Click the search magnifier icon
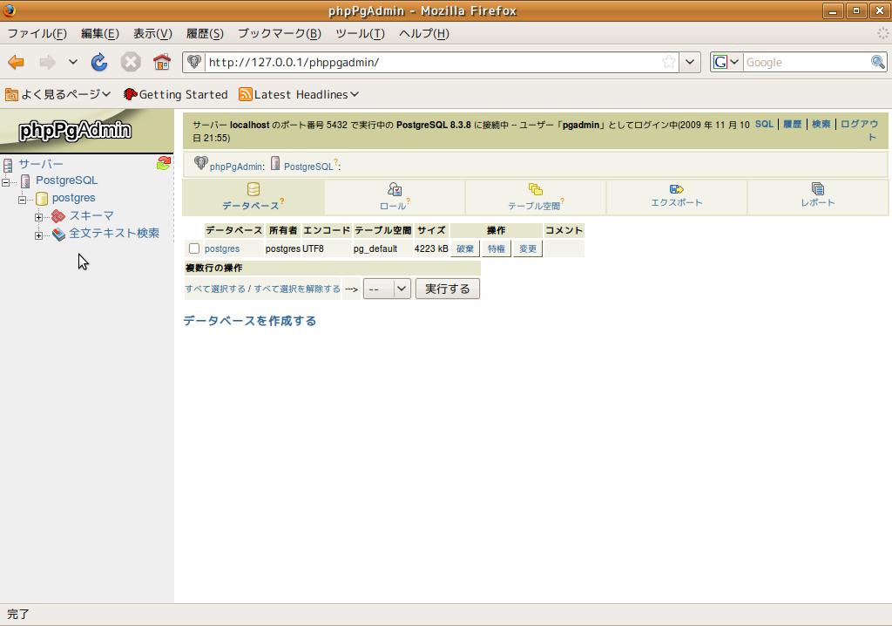 [x=877, y=62]
